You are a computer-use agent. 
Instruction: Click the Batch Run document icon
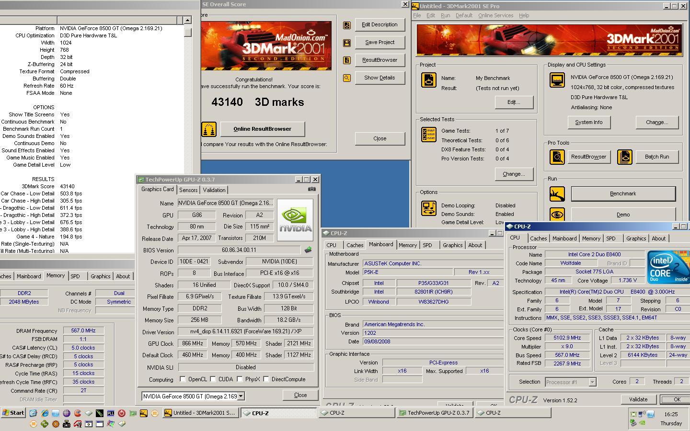[x=625, y=157]
